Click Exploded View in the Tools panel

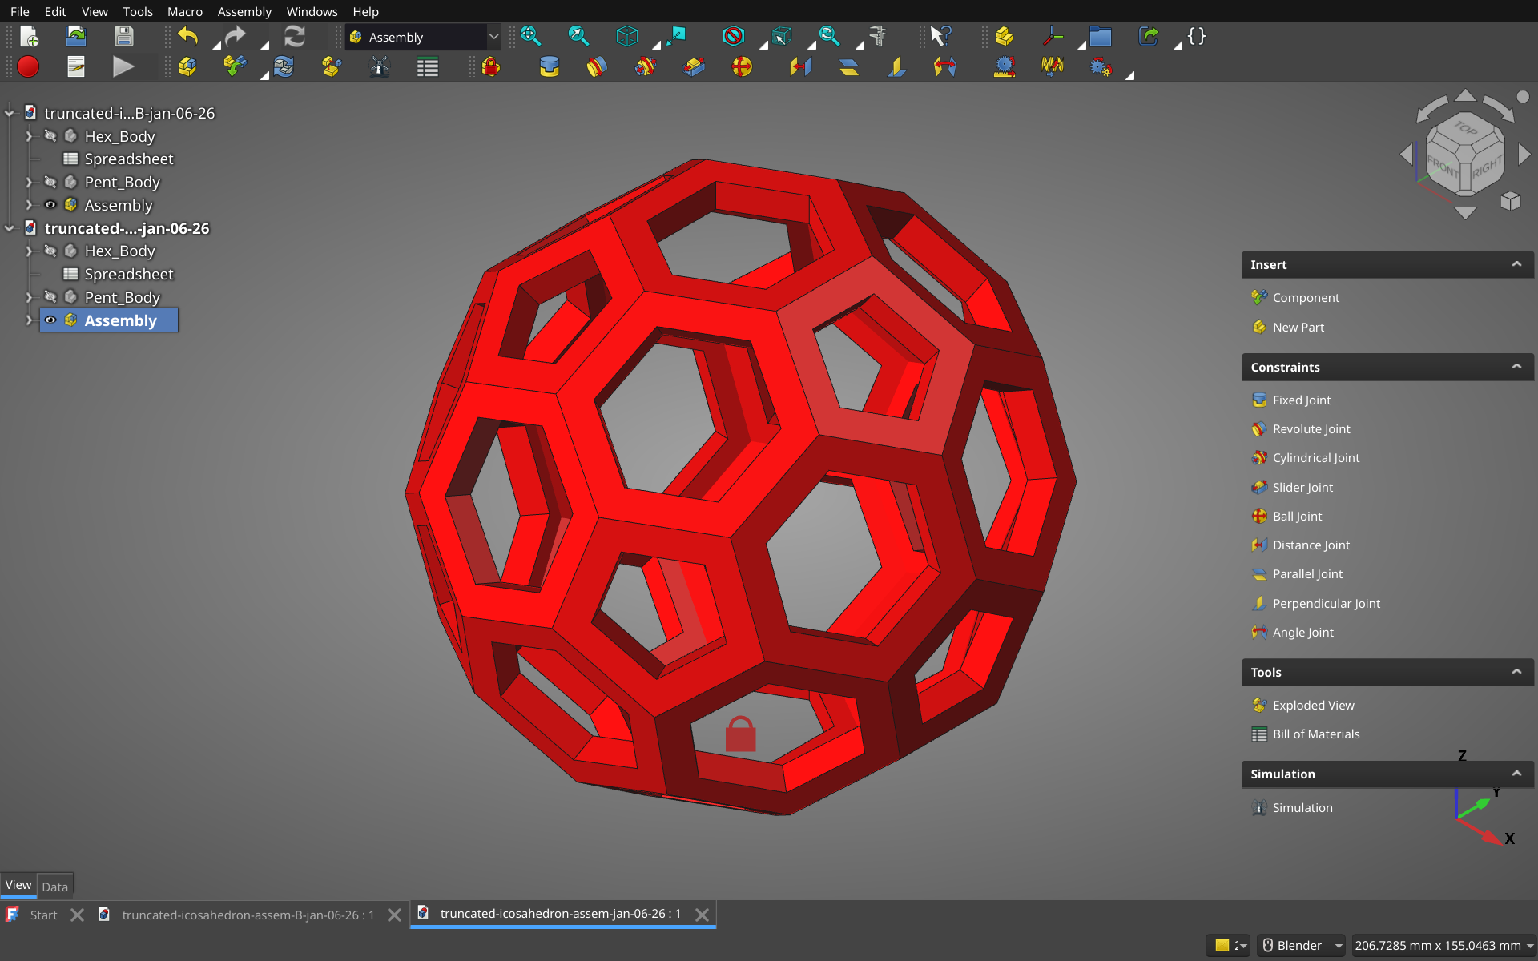(1313, 706)
